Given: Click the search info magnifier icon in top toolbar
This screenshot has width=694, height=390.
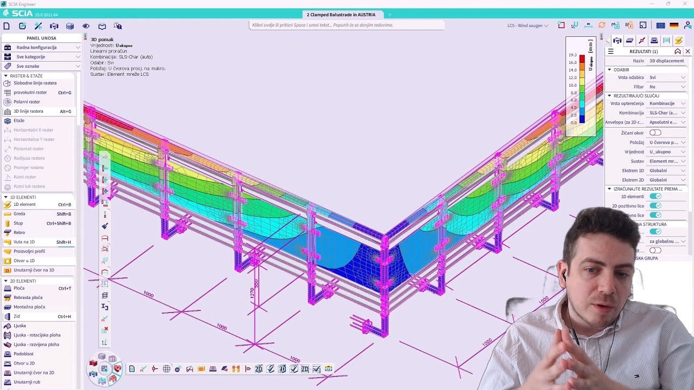Looking at the screenshot, I should coord(118,26).
